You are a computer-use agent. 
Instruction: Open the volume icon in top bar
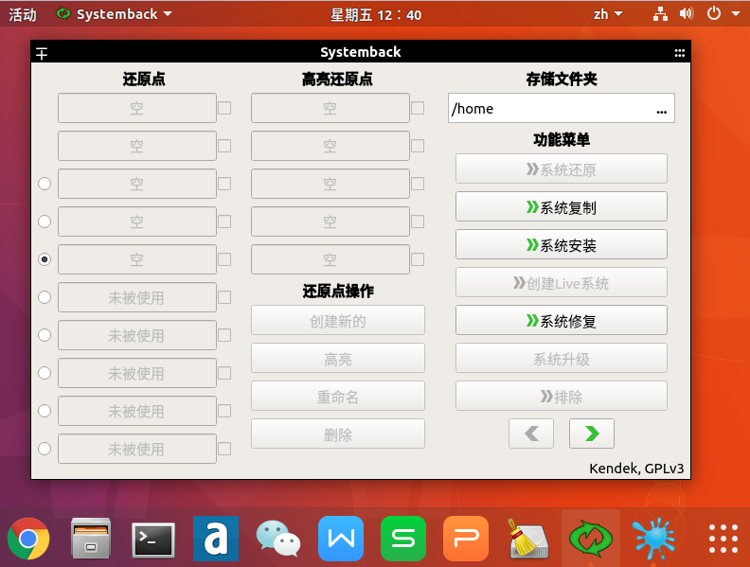[687, 14]
